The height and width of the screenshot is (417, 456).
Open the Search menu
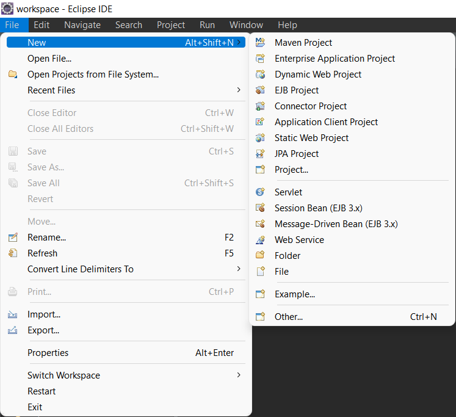point(129,25)
